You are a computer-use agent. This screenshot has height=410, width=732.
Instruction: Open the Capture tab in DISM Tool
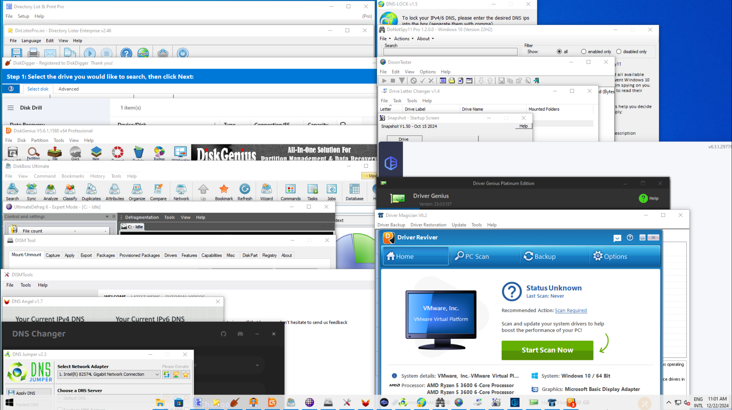(53, 255)
